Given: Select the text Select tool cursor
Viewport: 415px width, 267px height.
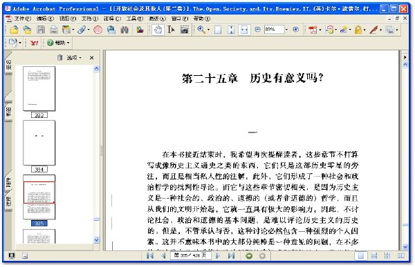Looking at the screenshot, I should [x=171, y=29].
